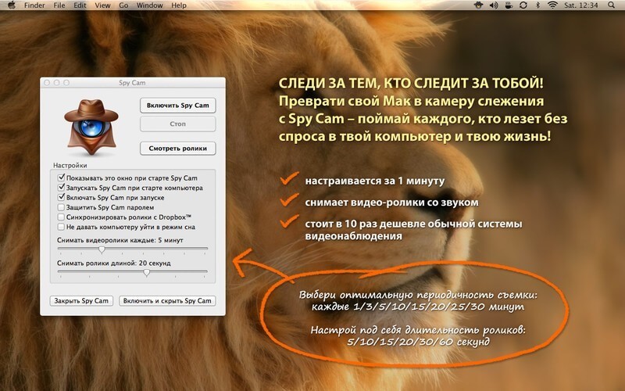Click the 'Снимать ролики длиной: 20 секунд' label

tap(113, 264)
